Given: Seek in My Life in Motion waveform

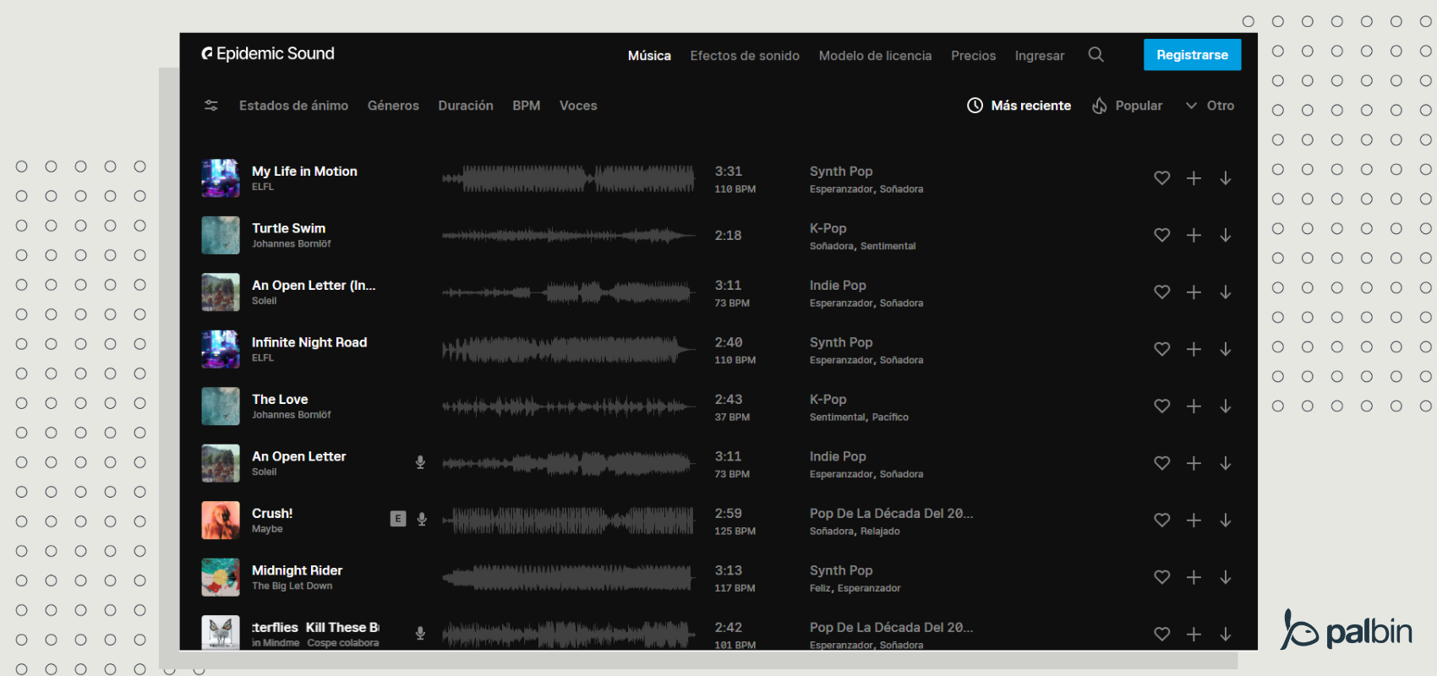Looking at the screenshot, I should (x=569, y=178).
